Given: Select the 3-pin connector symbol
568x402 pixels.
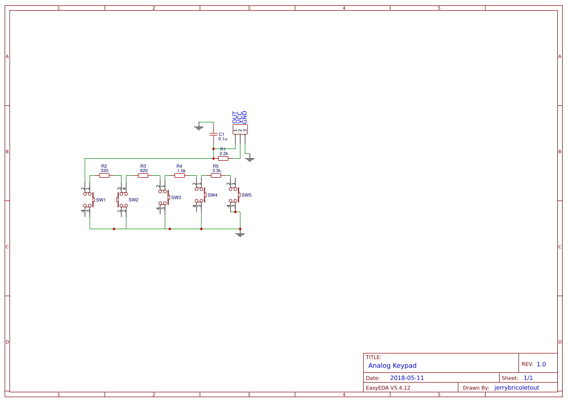Looking at the screenshot, I should click(241, 128).
